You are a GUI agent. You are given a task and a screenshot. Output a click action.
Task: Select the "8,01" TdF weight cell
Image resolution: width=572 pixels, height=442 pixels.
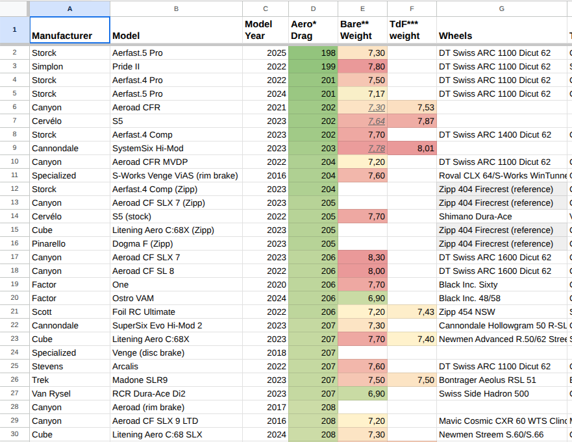(412, 148)
